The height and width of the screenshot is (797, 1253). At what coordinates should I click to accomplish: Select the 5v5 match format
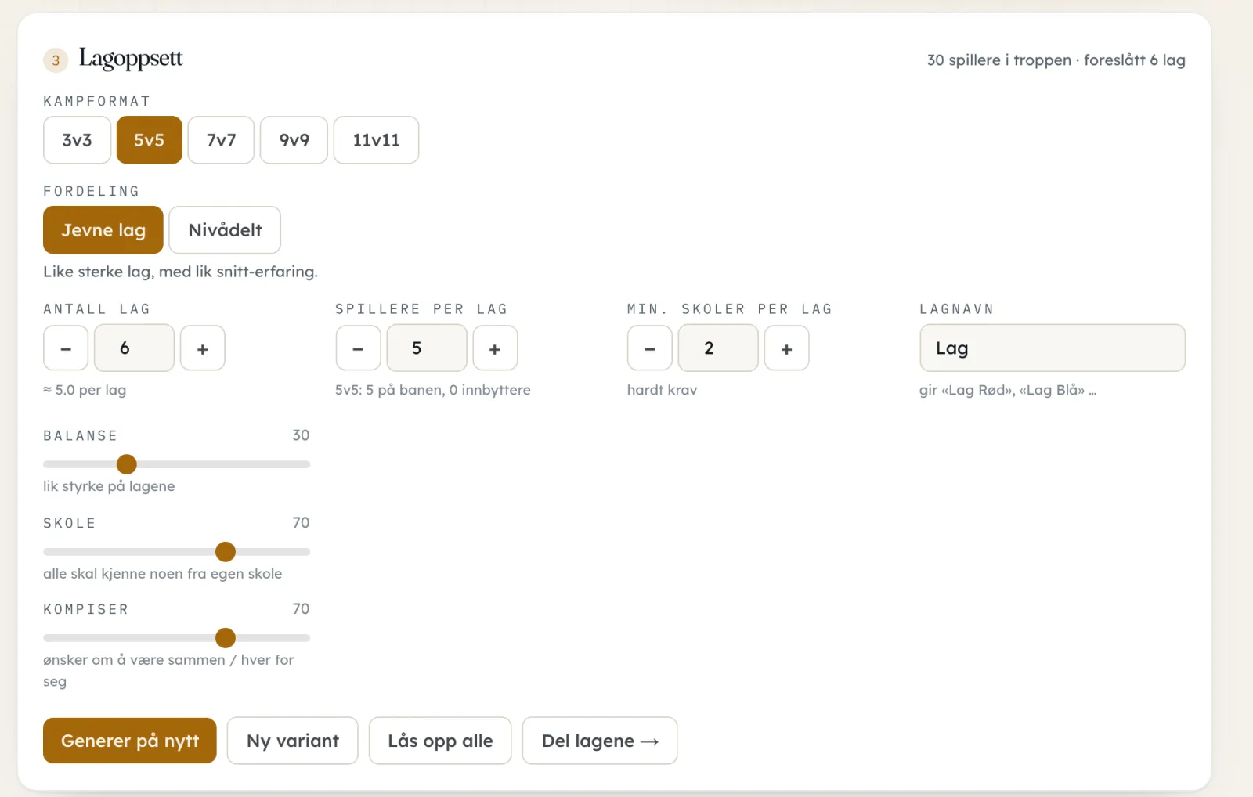149,140
